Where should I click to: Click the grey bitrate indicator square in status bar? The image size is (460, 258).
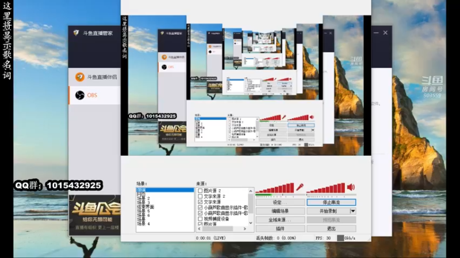pyautogui.click(x=340, y=238)
